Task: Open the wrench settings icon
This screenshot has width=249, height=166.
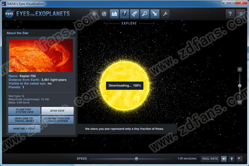Action: 165,14
